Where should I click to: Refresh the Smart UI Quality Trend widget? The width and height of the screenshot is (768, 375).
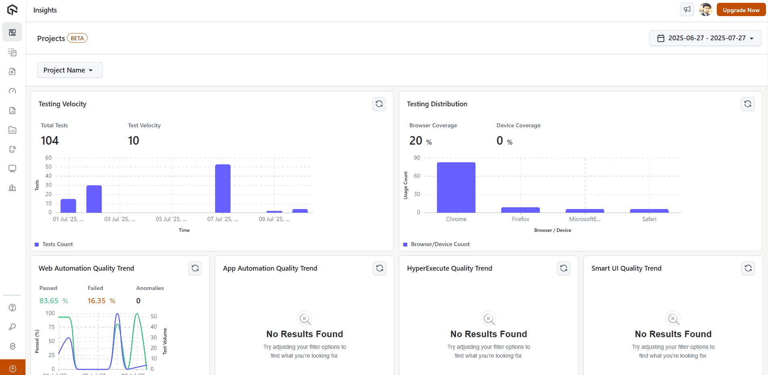[x=748, y=268]
